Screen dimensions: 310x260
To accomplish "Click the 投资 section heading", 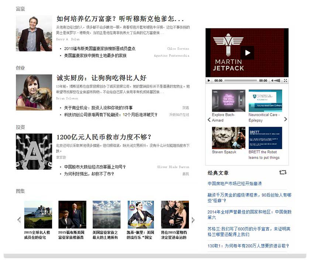I will 20,127.
